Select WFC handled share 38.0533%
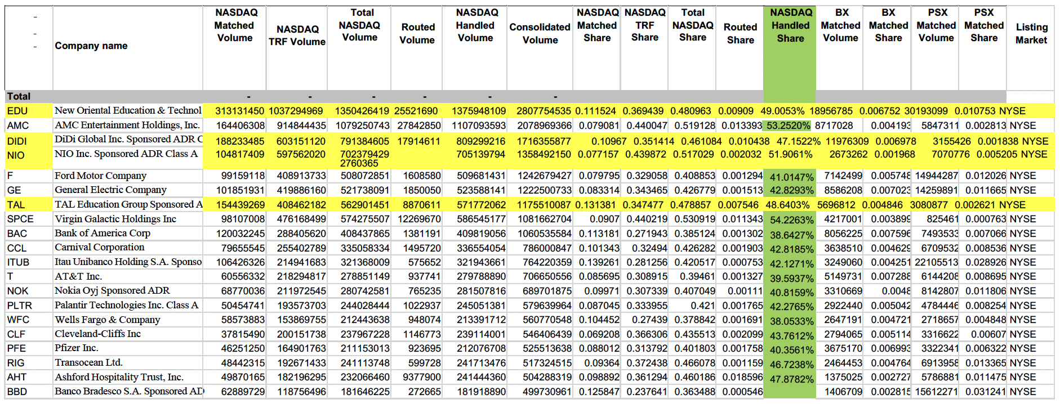Image resolution: width=1060 pixels, height=404 pixels. coord(792,321)
